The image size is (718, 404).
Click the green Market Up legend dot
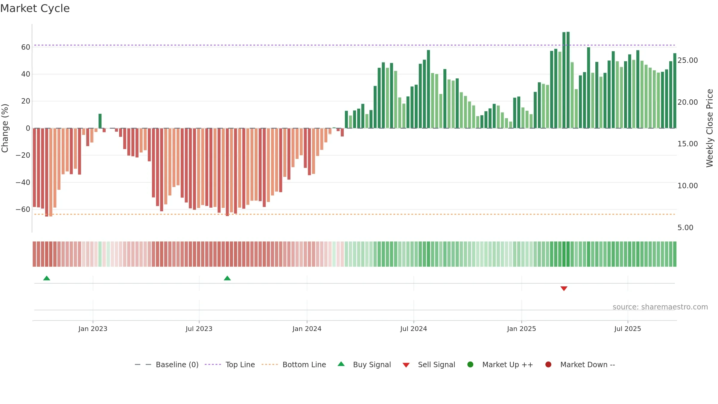pyautogui.click(x=470, y=364)
